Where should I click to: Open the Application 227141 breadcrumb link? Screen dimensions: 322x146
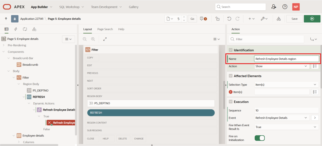pyautogui.click(x=32, y=19)
